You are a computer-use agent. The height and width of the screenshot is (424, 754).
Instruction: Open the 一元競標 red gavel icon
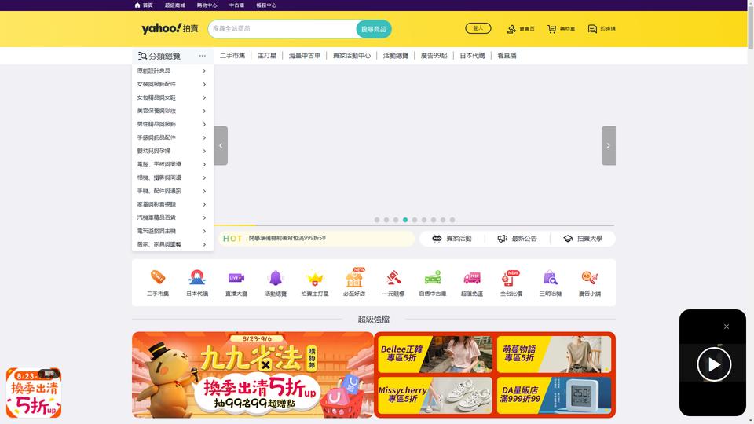pyautogui.click(x=393, y=277)
